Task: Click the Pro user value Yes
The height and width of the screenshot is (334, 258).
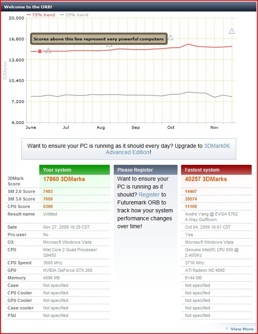Action: click(189, 235)
